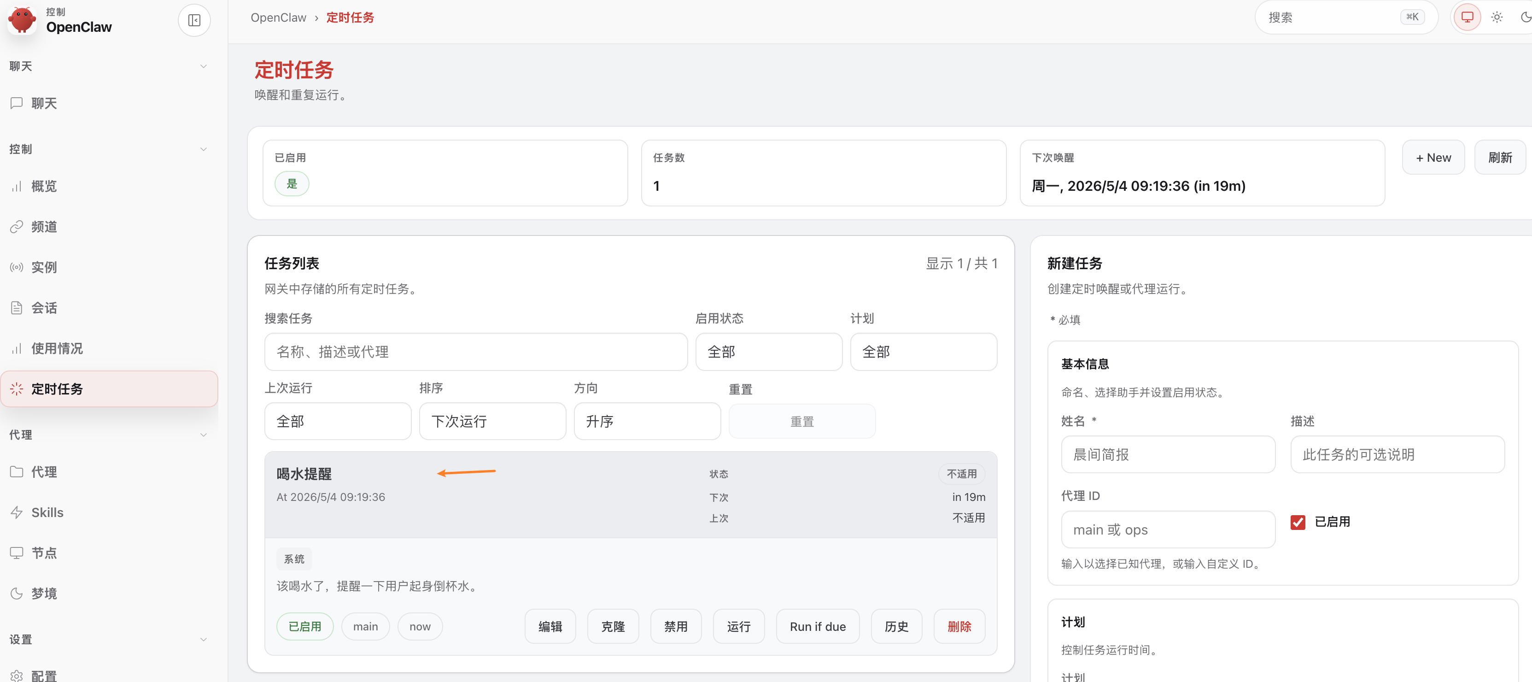Select the system theme monitor icon
Viewport: 1532px width, 682px height.
click(1467, 17)
